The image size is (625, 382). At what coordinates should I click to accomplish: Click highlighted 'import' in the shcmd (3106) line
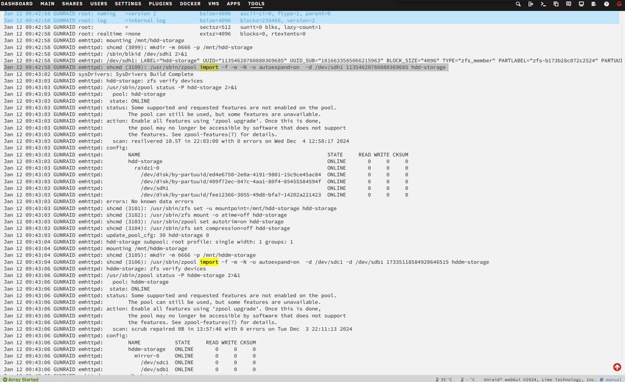click(x=209, y=262)
